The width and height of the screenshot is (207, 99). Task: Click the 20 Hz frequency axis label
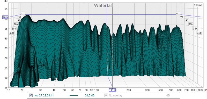click(x=22, y=90)
